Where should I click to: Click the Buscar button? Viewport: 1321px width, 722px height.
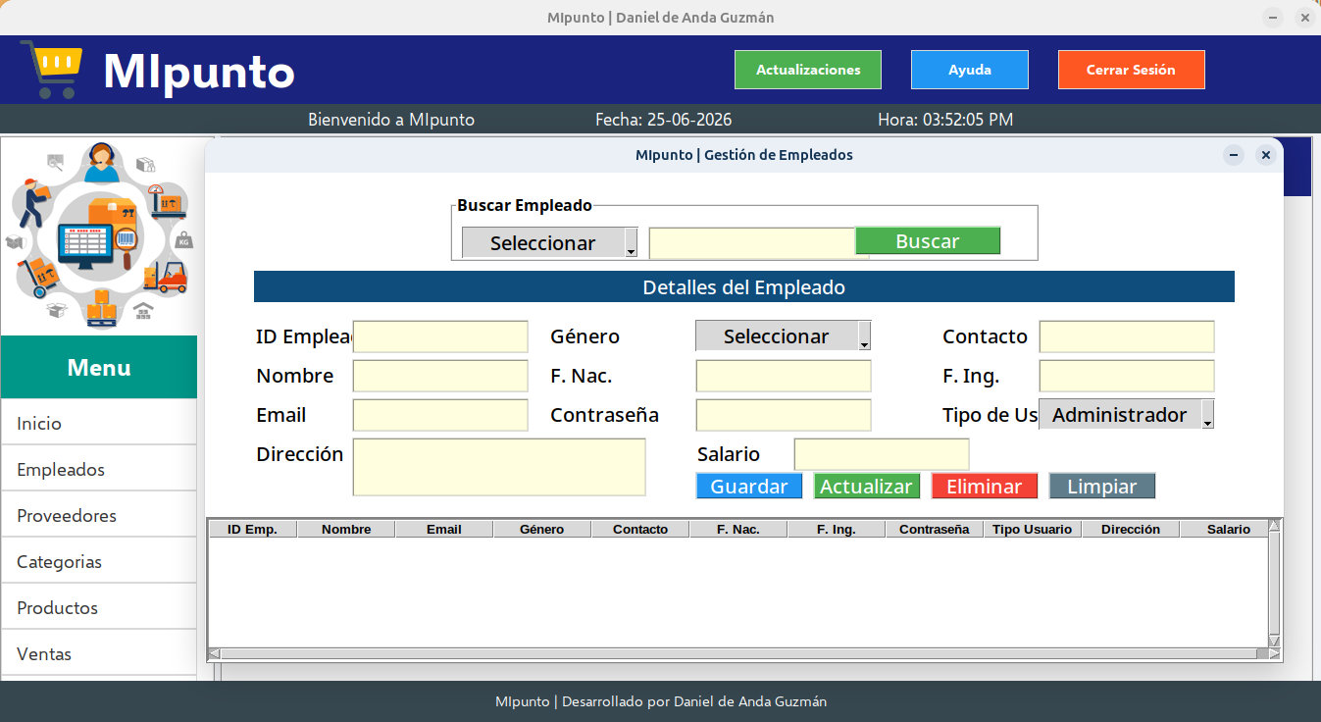click(x=928, y=241)
